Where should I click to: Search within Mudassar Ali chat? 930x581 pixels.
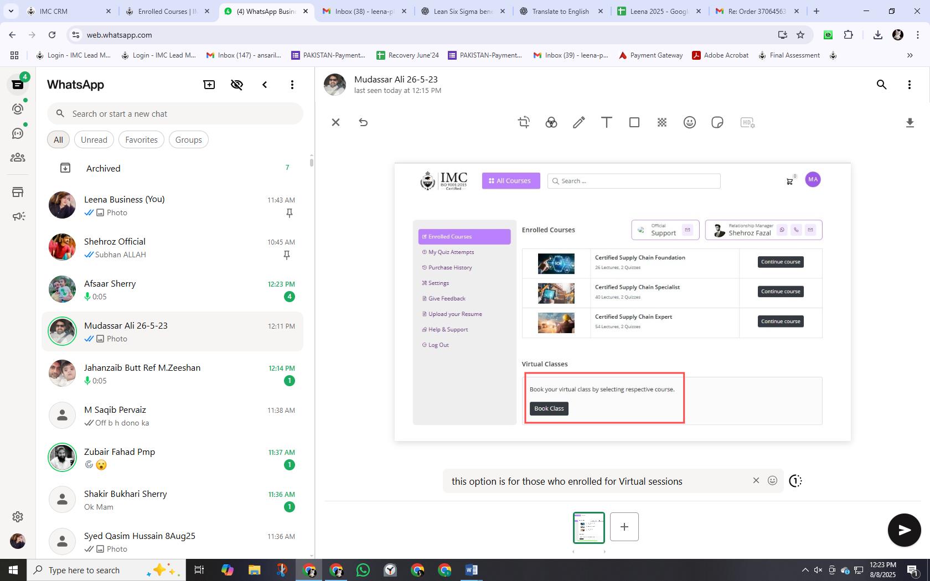[882, 85]
